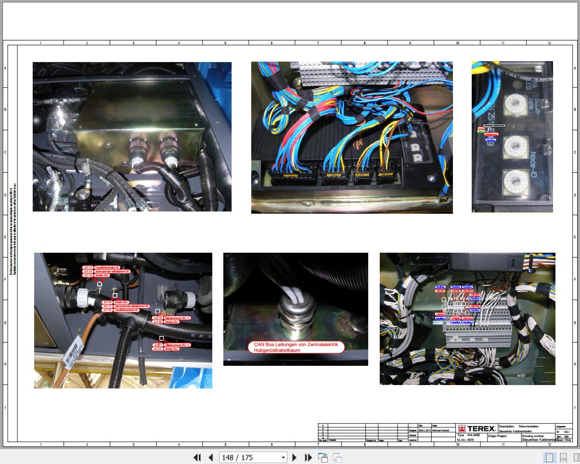Select the Node-ID rotary switches photo

[x=512, y=137]
